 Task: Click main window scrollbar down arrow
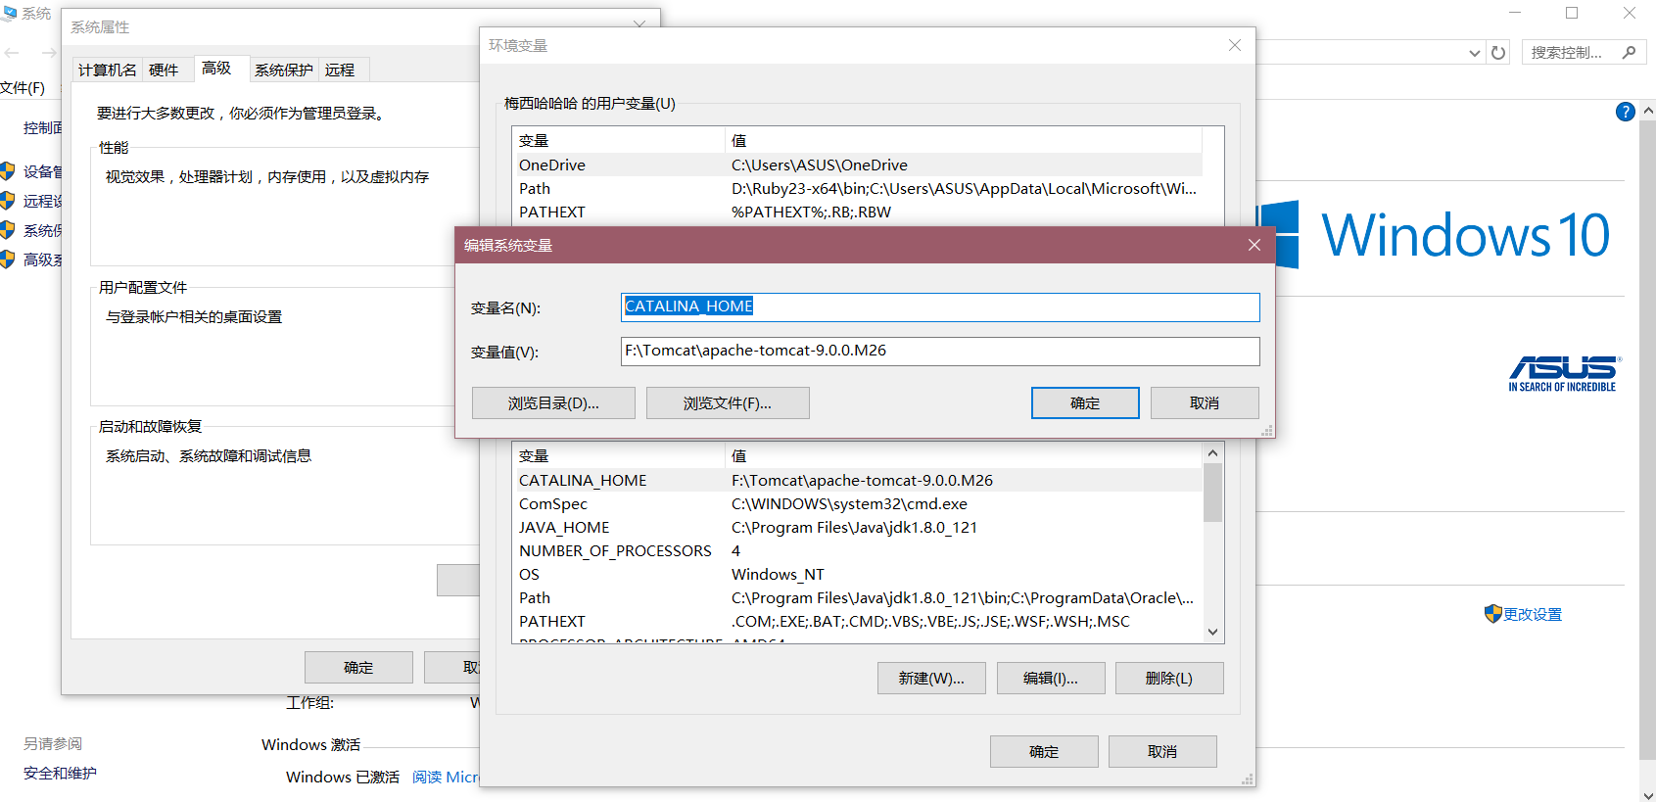[x=1648, y=794]
